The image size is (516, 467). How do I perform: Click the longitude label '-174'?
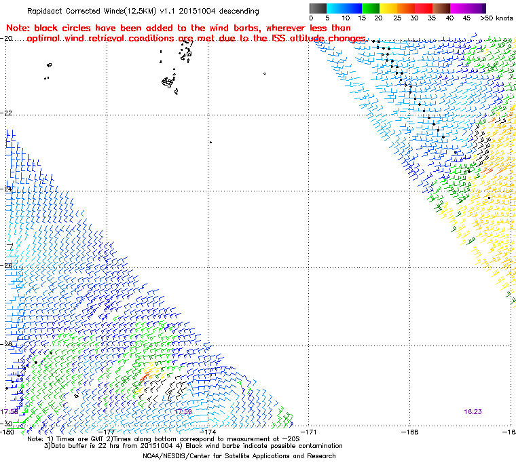208,432
